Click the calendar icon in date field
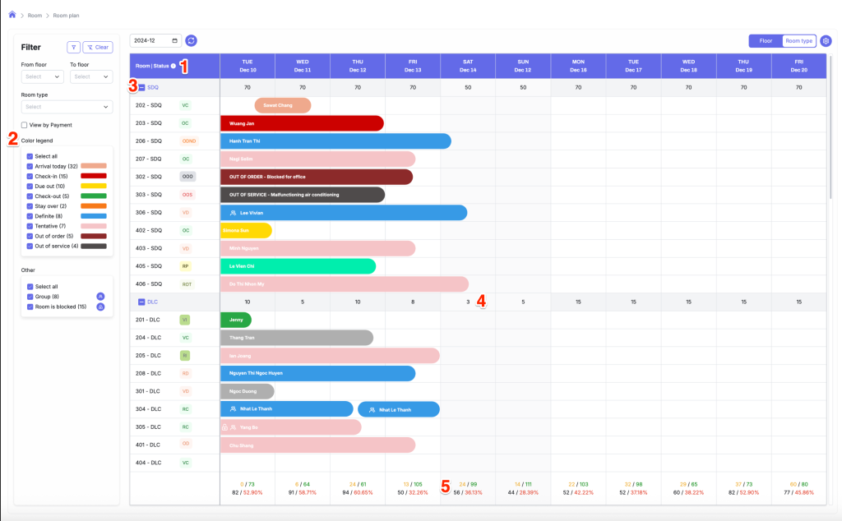842x521 pixels. pos(175,40)
